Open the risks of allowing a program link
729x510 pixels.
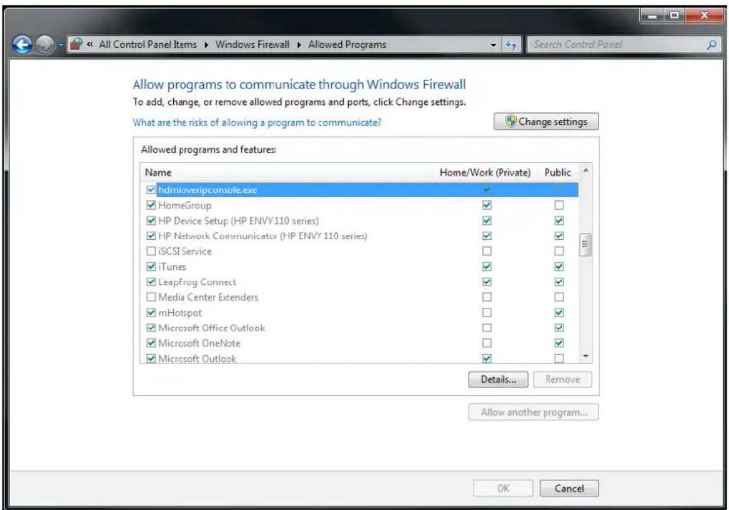(x=257, y=122)
